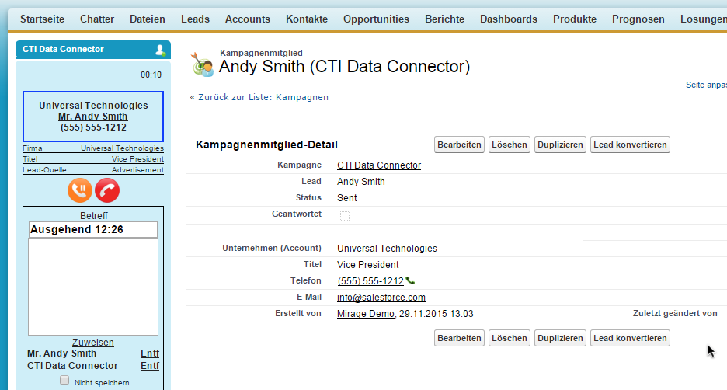Click the bottom Bearbeiten button
Screen dimensions: 727x390
[x=459, y=338]
